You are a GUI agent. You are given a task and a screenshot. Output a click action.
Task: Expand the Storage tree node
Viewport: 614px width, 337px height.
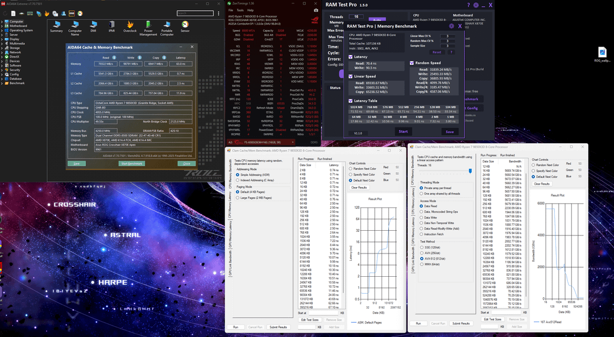click(x=3, y=48)
